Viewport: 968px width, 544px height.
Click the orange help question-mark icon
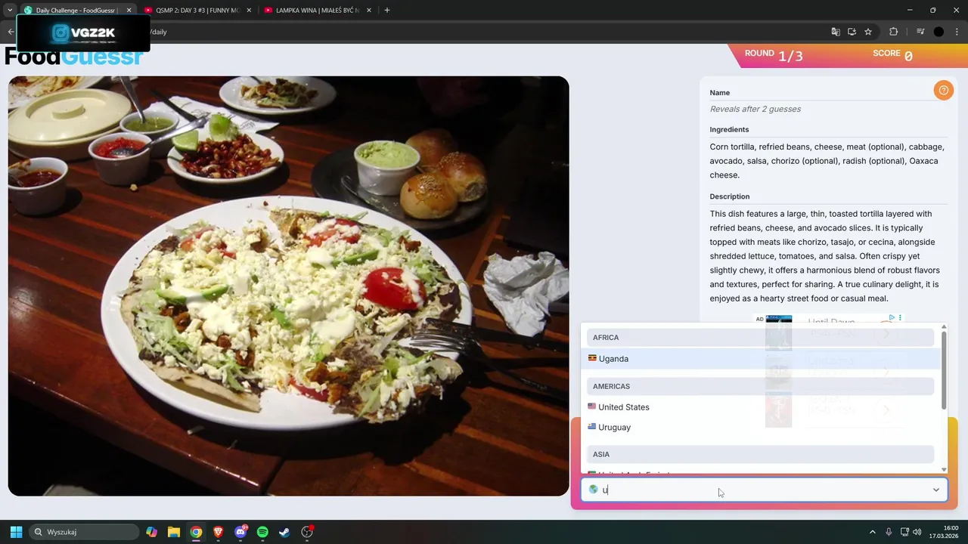(x=943, y=91)
